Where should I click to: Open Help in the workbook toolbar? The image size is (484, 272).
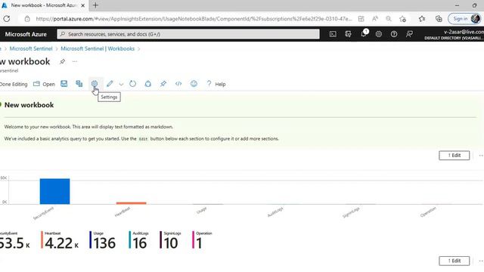(216, 84)
